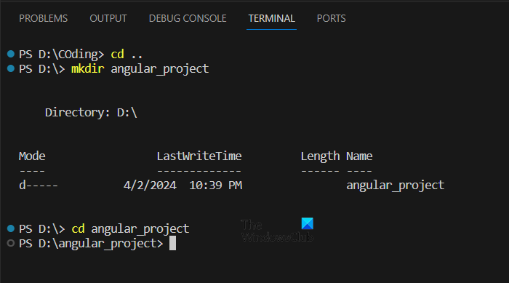Click blue dot beside 'cd ..' command
This screenshot has height=283, width=509.
[x=11, y=54]
